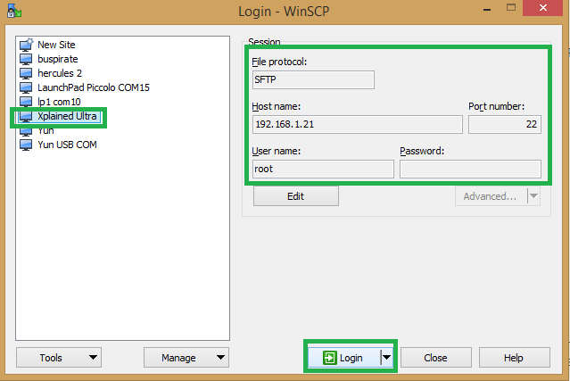Click the Port number field showing 22
This screenshot has height=381, width=570.
point(505,124)
